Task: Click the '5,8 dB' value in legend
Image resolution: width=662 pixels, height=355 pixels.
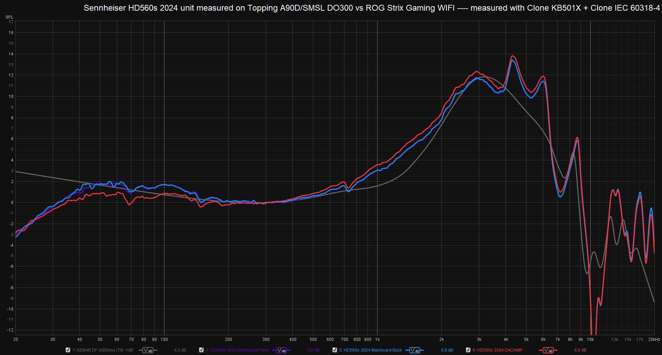Action: [313, 350]
